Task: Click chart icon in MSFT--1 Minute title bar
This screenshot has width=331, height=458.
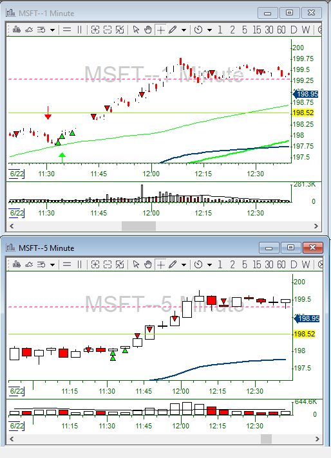Action: coord(10,13)
